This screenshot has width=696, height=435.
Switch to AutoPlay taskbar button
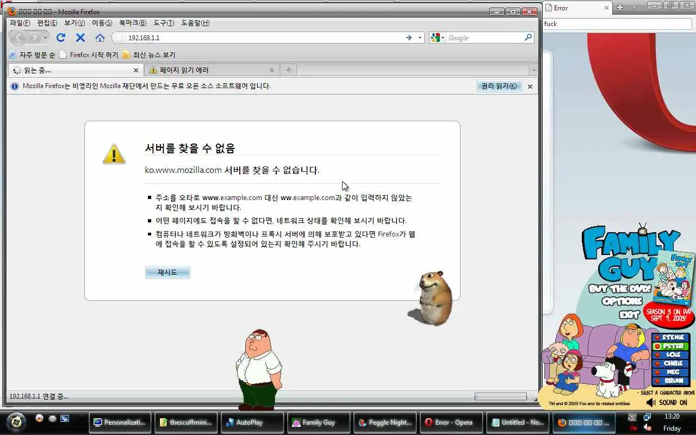[x=252, y=422]
